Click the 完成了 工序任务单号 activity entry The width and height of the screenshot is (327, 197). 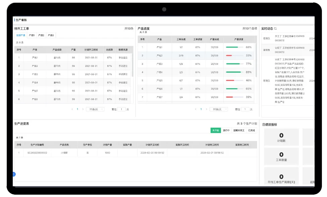(x=289, y=81)
